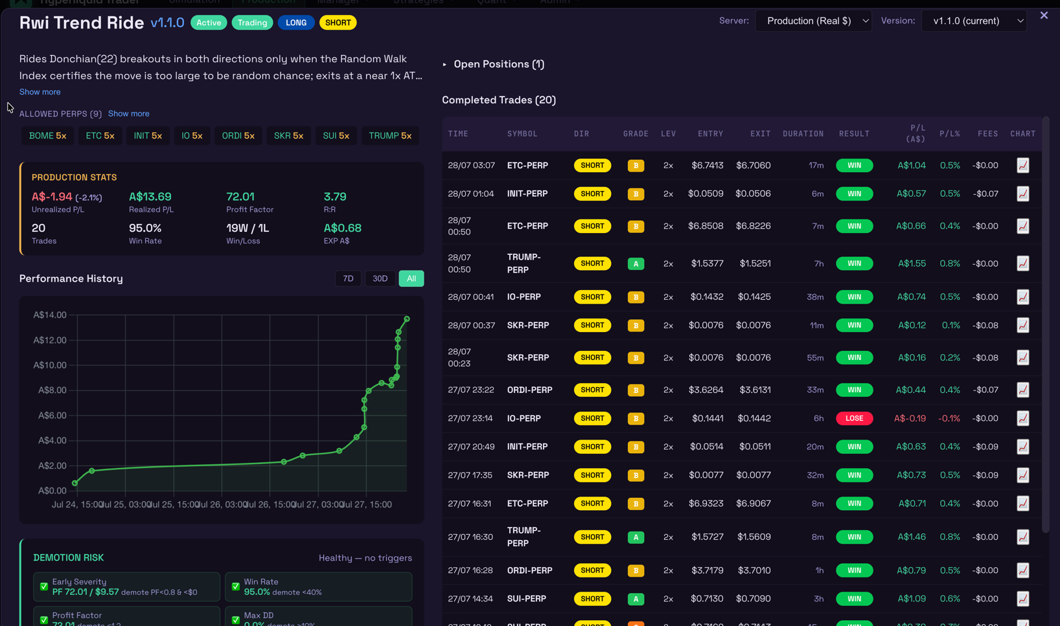
Task: Open chart for SKR-PERP trade at 28/07 00:23
Action: 1023,357
